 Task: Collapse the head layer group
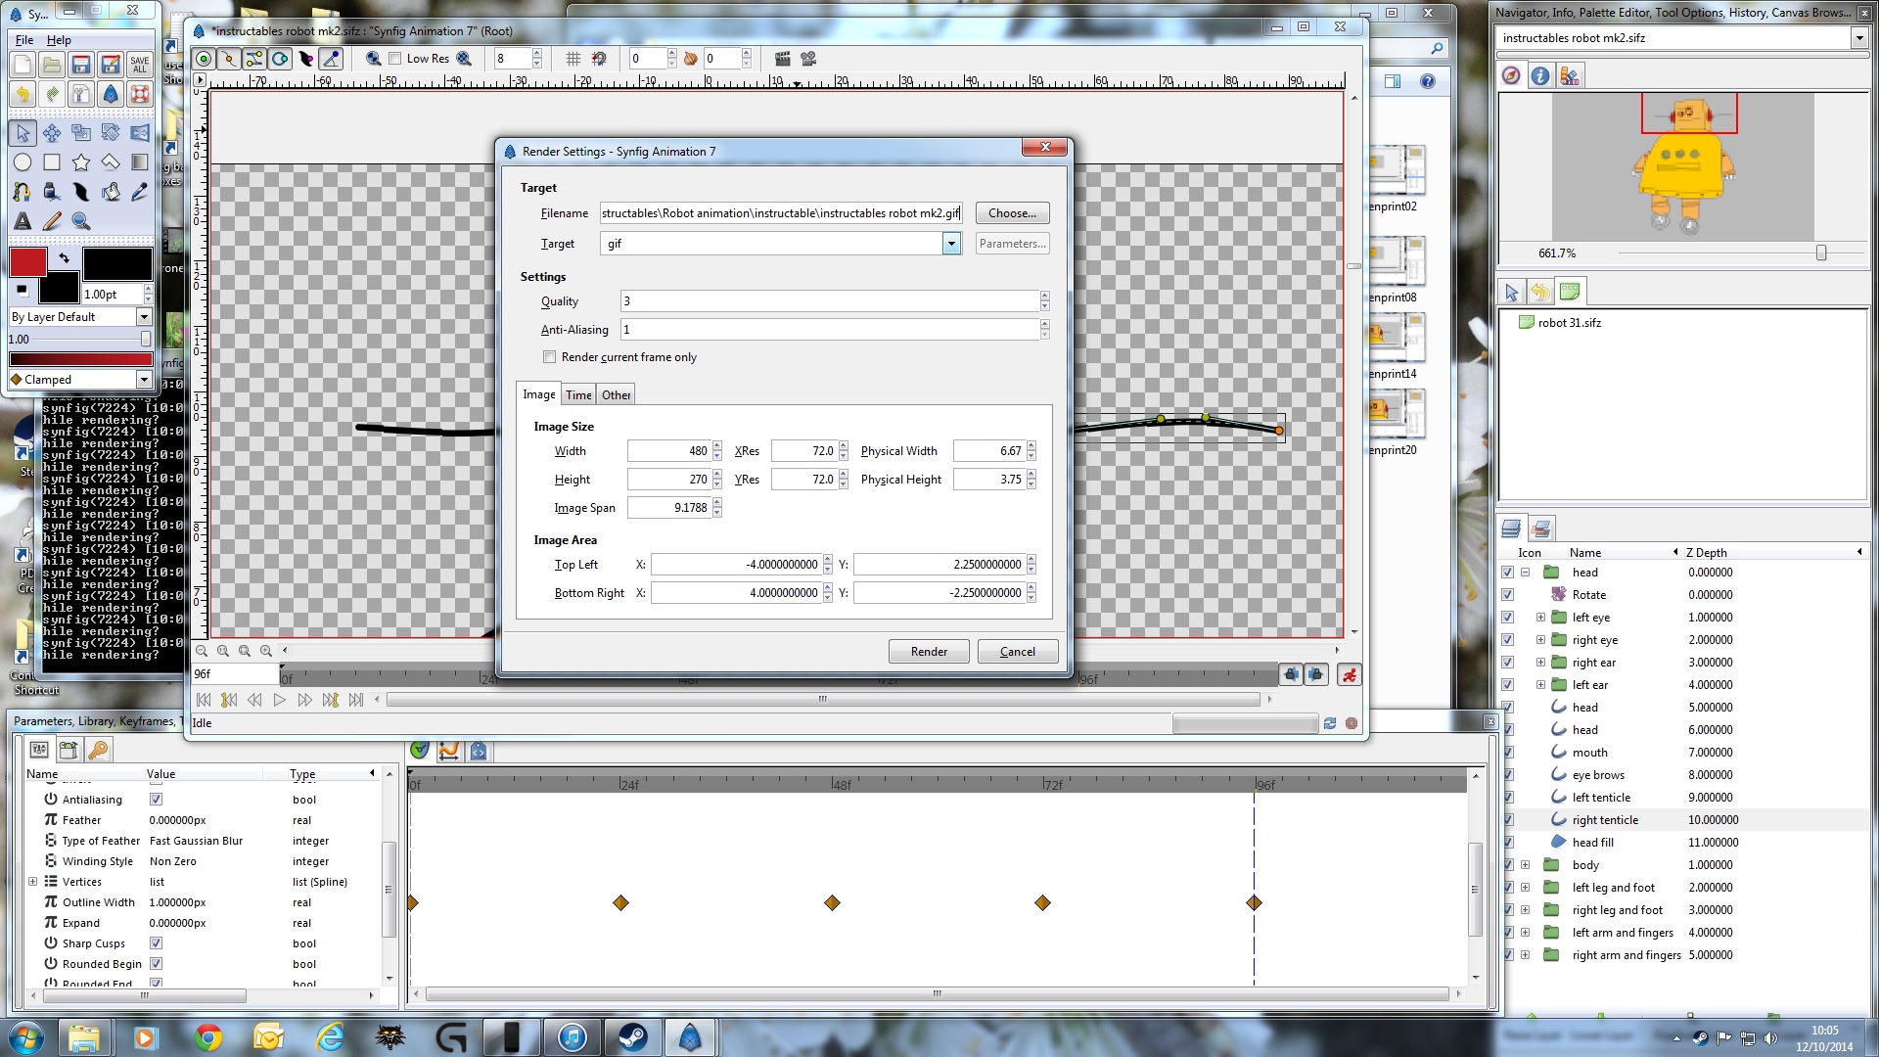click(1525, 573)
